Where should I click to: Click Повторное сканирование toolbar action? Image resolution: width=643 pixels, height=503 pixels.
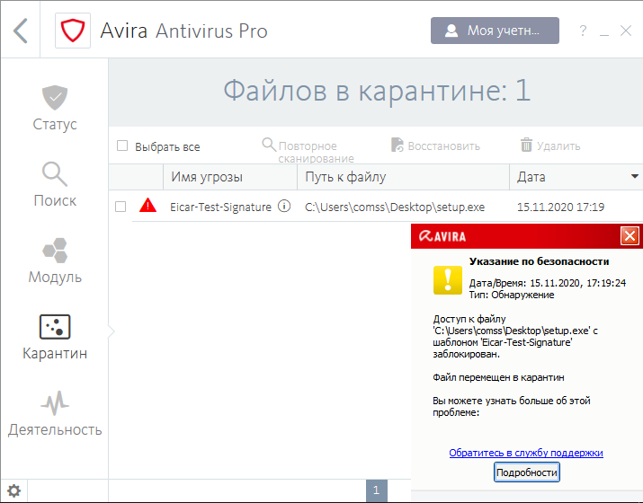(308, 151)
